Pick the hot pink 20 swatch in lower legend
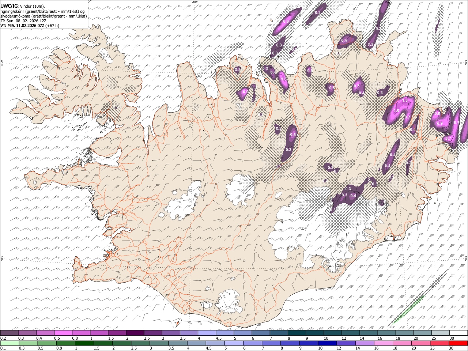 click(421, 343)
